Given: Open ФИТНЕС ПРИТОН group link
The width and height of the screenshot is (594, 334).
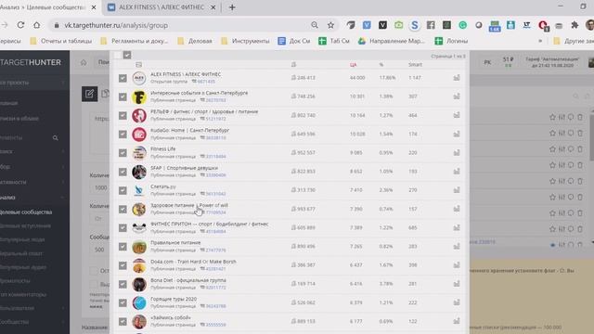Looking at the screenshot, I should (x=210, y=224).
